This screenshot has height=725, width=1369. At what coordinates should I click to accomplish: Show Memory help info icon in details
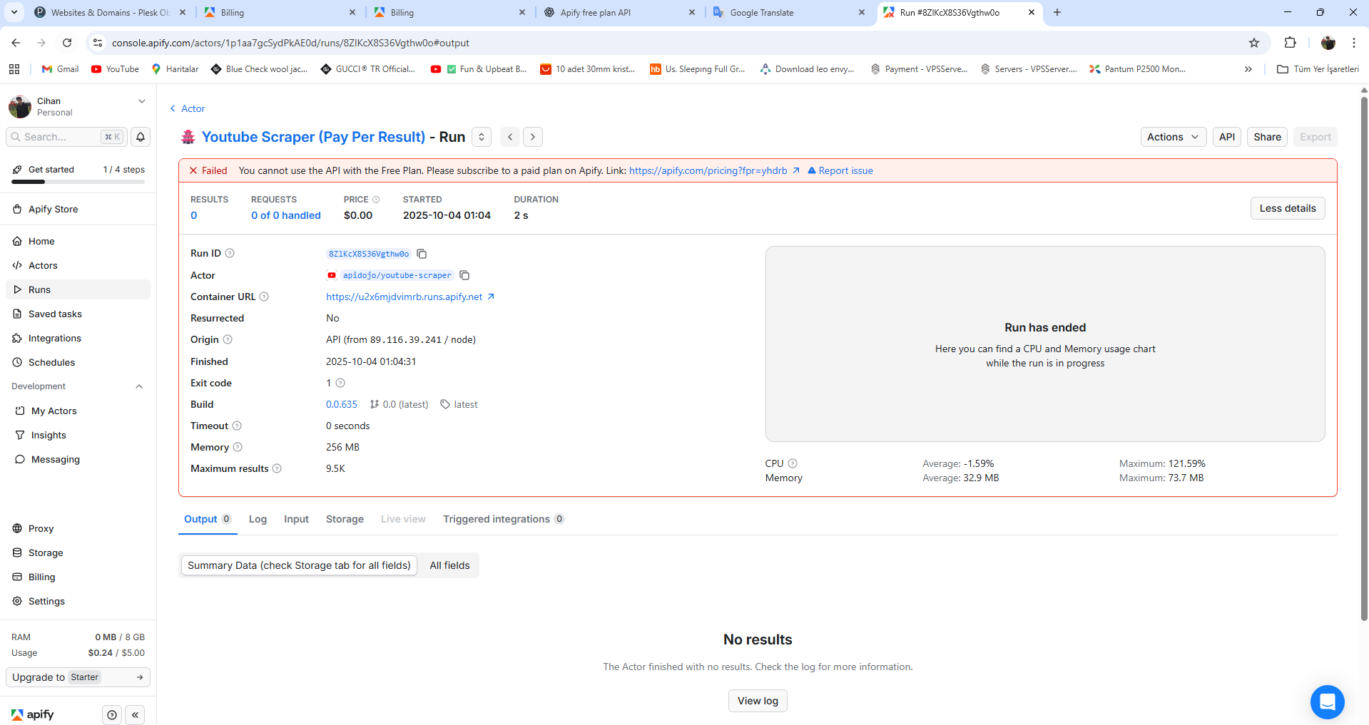[238, 447]
